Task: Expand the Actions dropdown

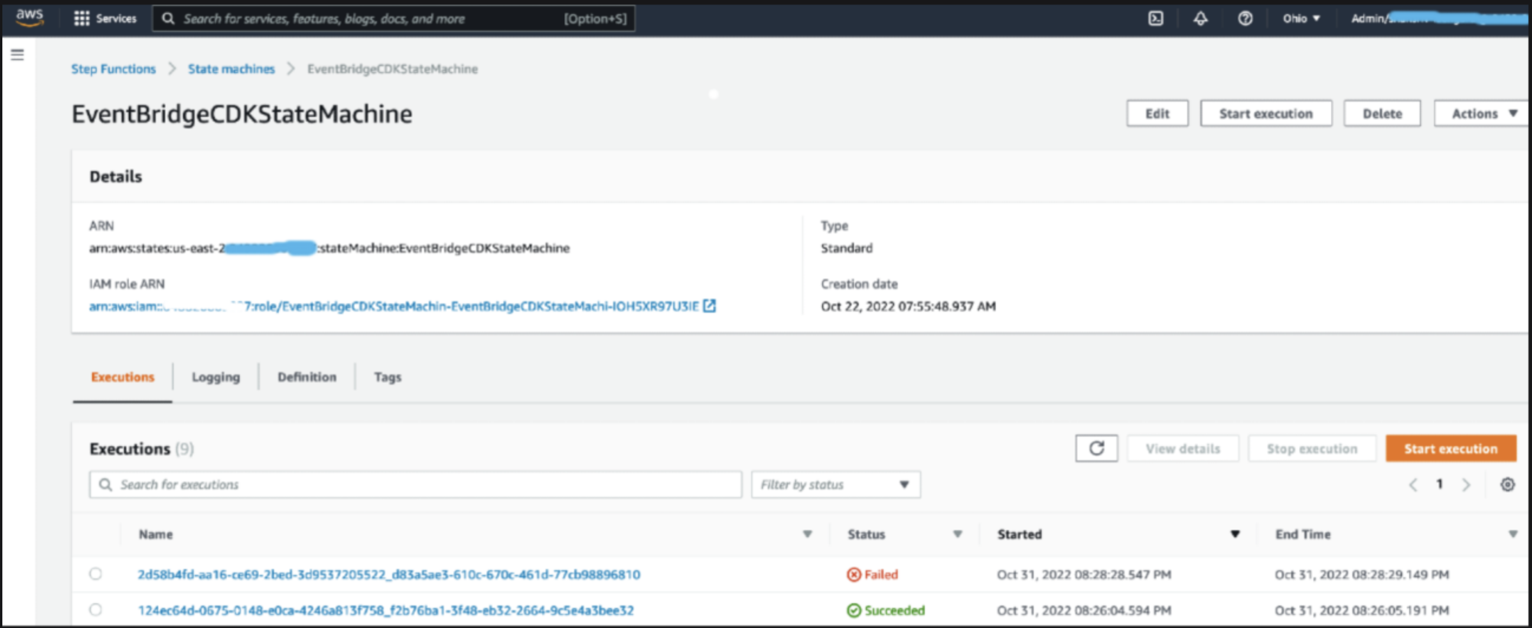Action: [1482, 113]
